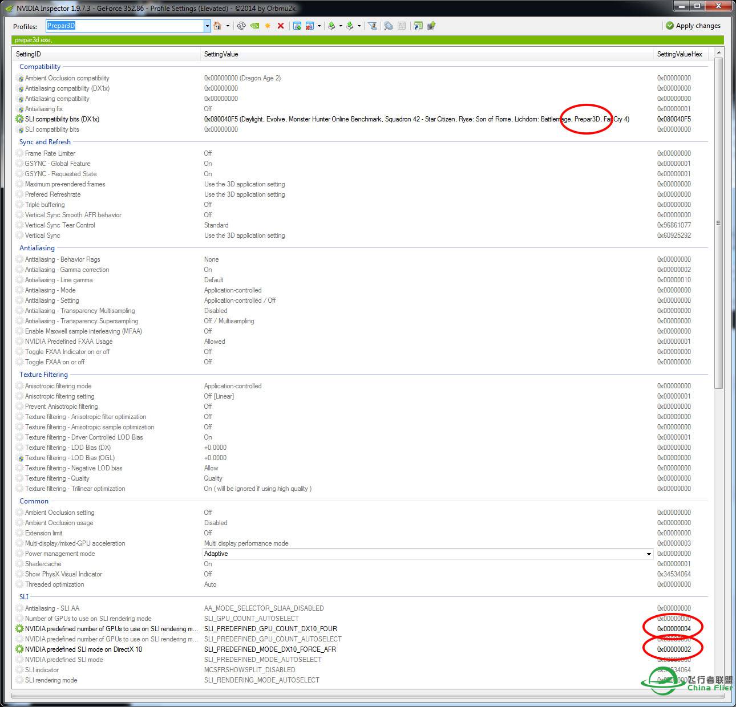
Task: Click the vertical scrollbar up arrow
Action: point(718,52)
